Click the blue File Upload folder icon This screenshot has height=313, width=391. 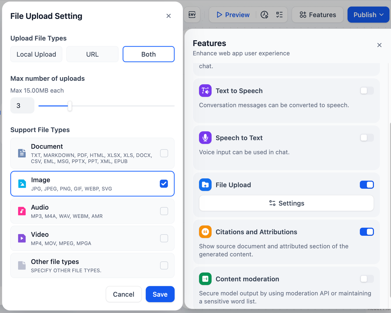click(x=205, y=185)
